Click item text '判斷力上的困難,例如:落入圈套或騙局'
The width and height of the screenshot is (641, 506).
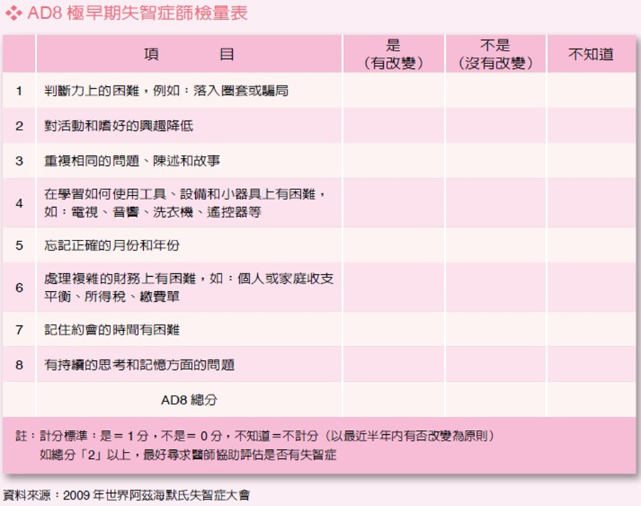point(167,90)
